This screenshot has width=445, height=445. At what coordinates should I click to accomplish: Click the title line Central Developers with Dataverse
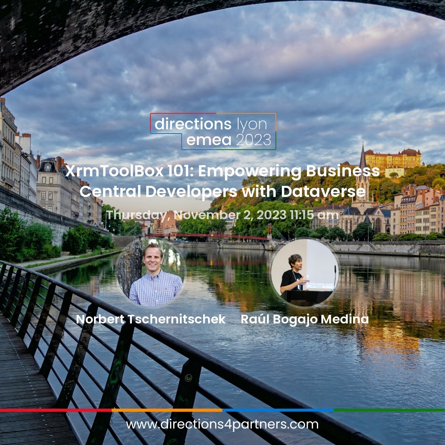click(222, 192)
